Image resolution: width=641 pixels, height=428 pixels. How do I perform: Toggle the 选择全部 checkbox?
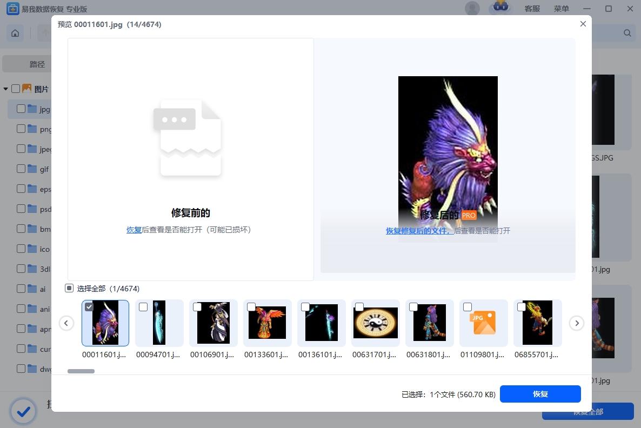pos(69,288)
